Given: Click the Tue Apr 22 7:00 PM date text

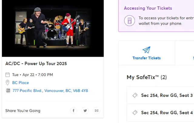Looking at the screenshot, I should (x=32, y=75).
